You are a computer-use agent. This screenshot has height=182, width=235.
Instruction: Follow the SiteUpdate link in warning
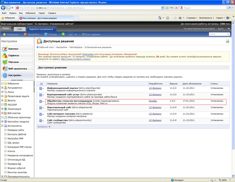pos(88,54)
